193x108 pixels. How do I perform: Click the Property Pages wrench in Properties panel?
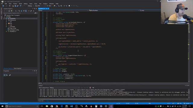click(x=10, y=75)
